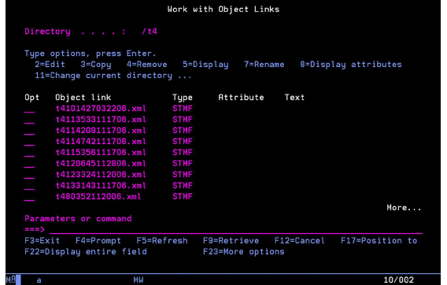Viewport: 447px width, 285px height.
Task: Click the 3=Copy option text
Action: 96,65
